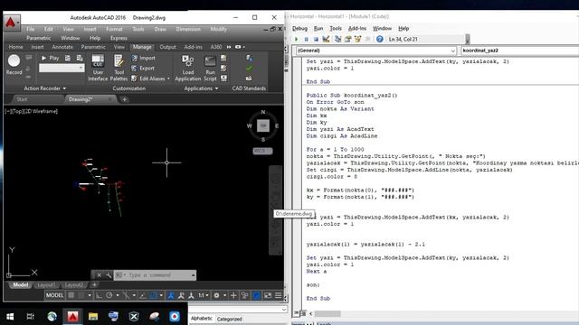Open Properties Window icon in VBA toolbar
The image size is (579, 325).
point(347,39)
